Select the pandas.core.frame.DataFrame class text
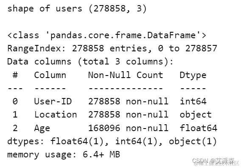 (107, 35)
